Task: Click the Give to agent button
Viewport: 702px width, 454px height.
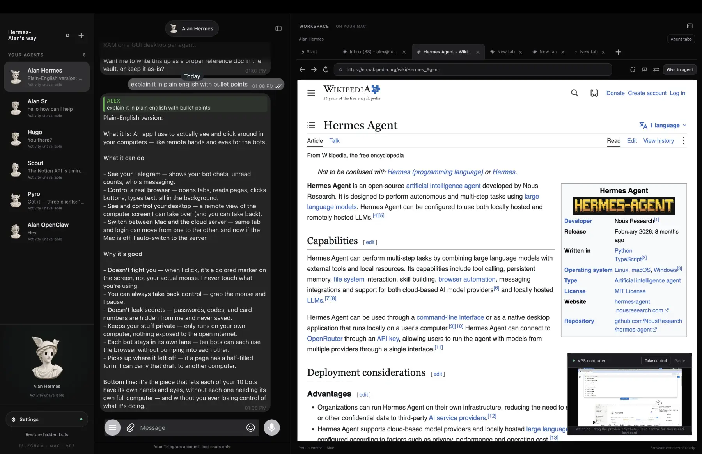Action: tap(680, 70)
